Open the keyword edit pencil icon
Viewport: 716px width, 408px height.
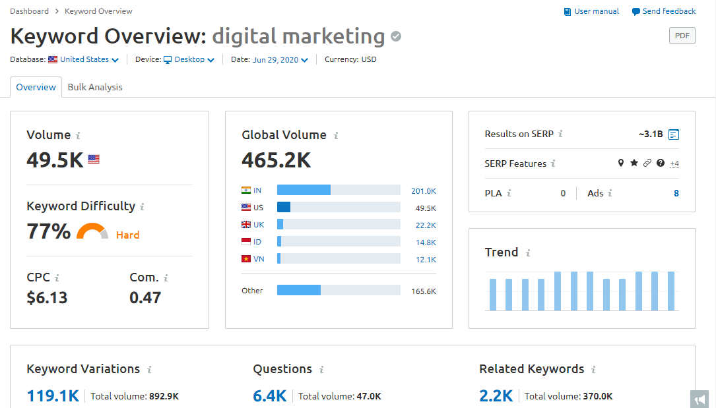click(395, 36)
